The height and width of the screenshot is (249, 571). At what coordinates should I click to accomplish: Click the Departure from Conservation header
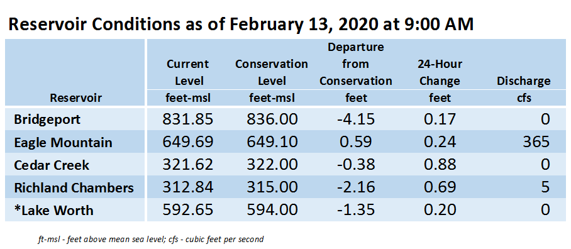click(355, 64)
